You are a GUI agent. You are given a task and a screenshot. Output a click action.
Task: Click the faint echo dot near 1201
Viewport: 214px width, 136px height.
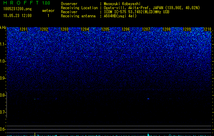(x=35, y=99)
